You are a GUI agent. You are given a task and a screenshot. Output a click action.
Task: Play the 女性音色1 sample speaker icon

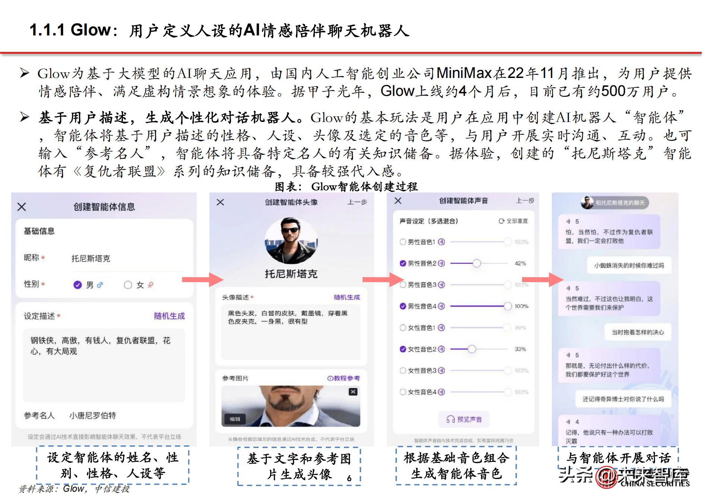point(442,328)
